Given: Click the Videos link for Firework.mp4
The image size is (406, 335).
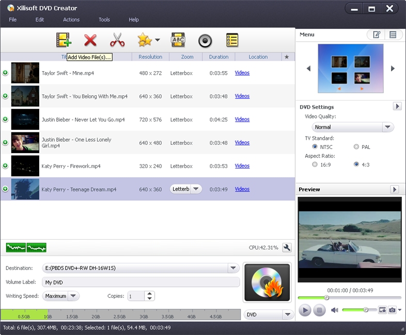Looking at the screenshot, I should (x=242, y=166).
